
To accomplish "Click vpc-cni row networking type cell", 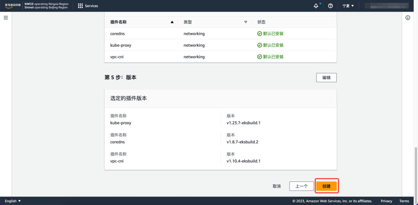I will pyautogui.click(x=194, y=57).
